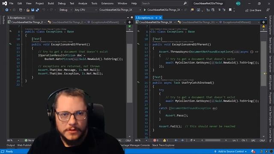Open the Server Explorer side tab
274x154 pixels.
click(x=270, y=64)
